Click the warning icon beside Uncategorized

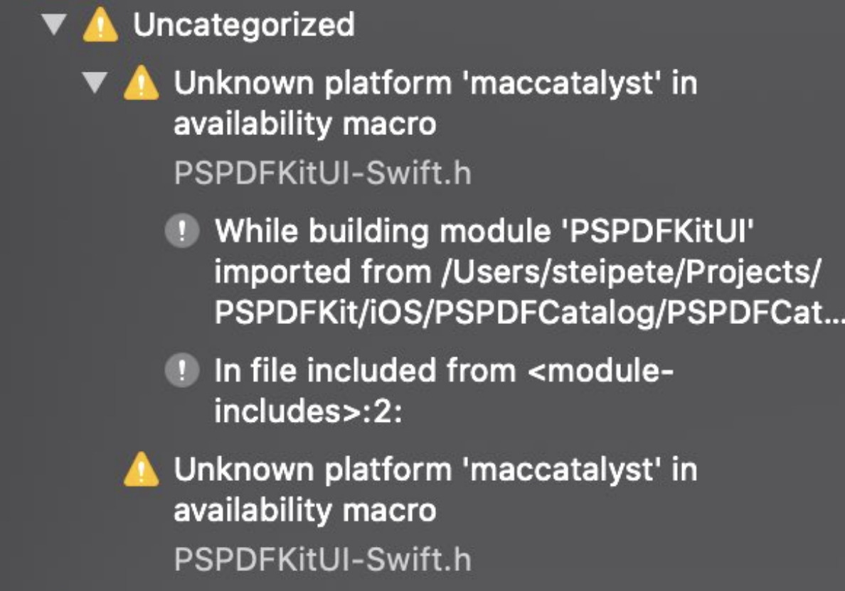[100, 26]
